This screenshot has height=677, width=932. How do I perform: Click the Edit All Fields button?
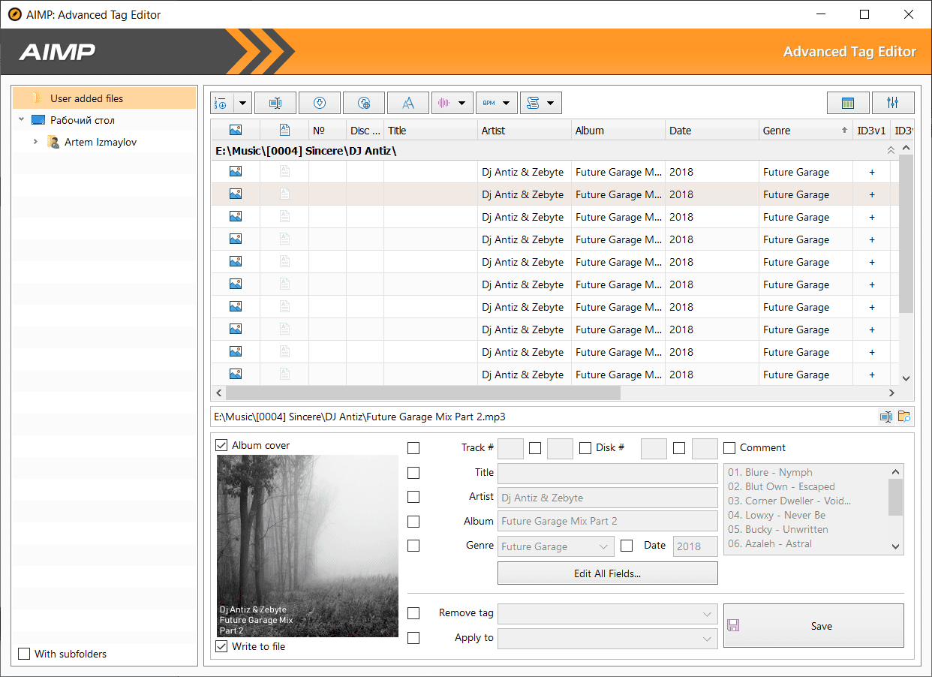click(608, 573)
